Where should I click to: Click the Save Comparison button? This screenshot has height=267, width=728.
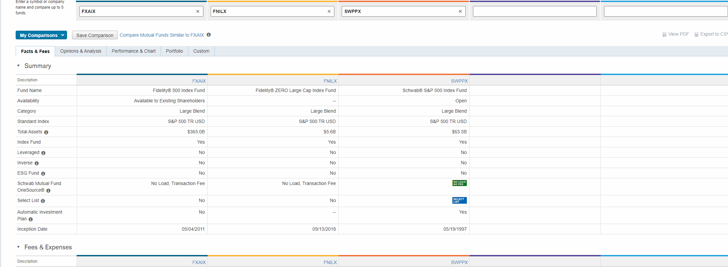pyautogui.click(x=95, y=35)
